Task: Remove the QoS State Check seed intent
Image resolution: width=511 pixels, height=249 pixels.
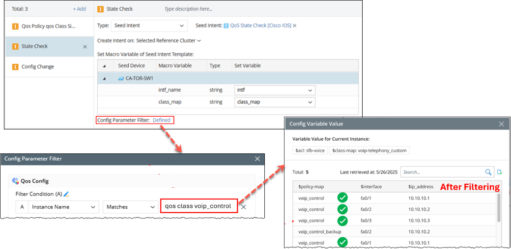Action: pos(294,25)
